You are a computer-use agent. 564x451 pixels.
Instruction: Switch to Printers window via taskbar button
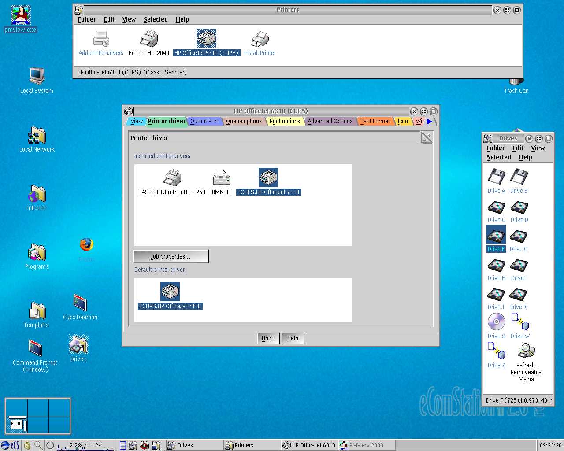coord(252,445)
